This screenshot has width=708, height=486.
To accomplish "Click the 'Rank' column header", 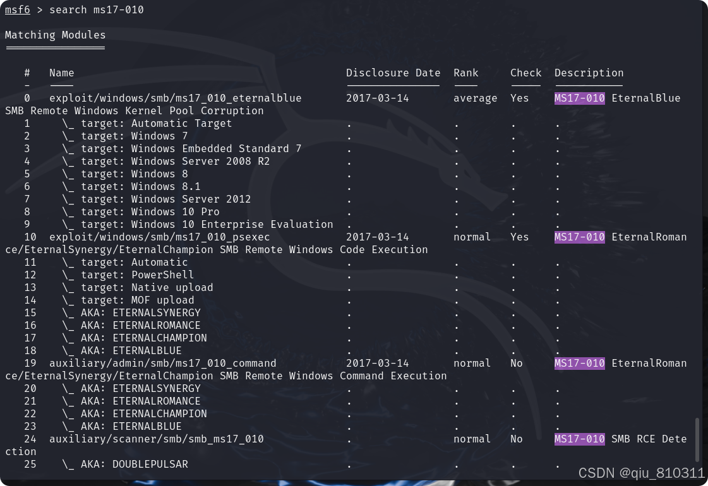I will 465,73.
